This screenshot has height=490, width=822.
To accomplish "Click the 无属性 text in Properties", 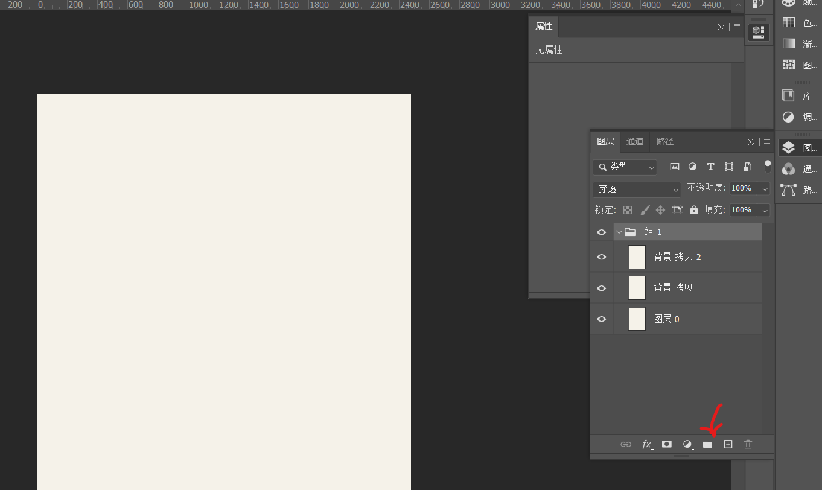I will click(549, 50).
